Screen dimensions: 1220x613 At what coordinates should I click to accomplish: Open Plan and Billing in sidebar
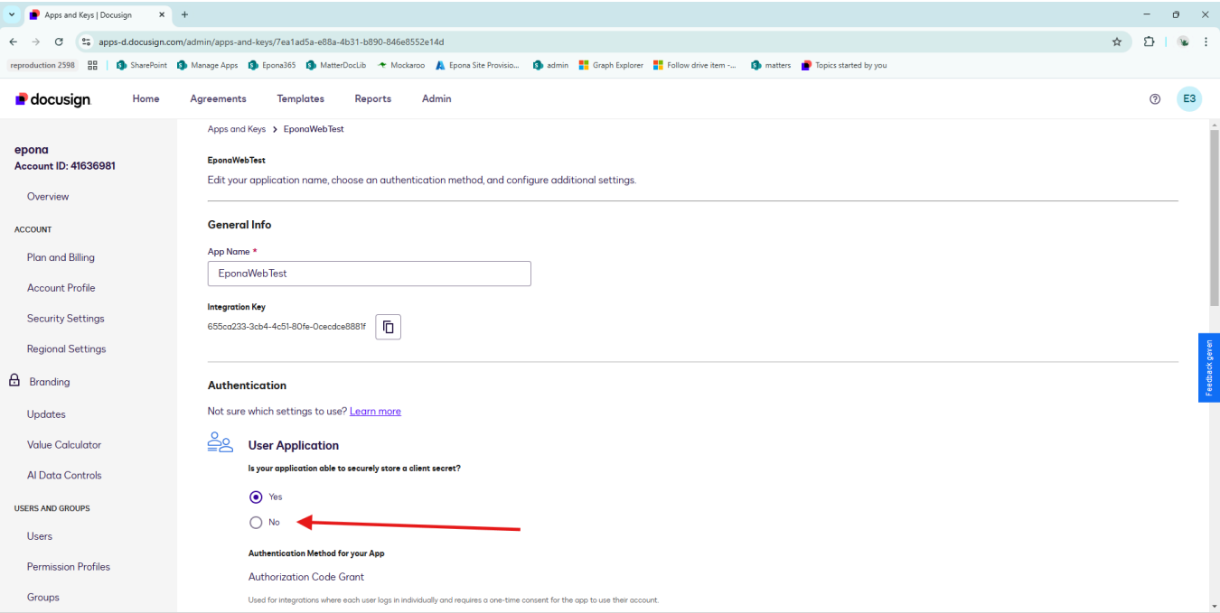pyautogui.click(x=61, y=257)
